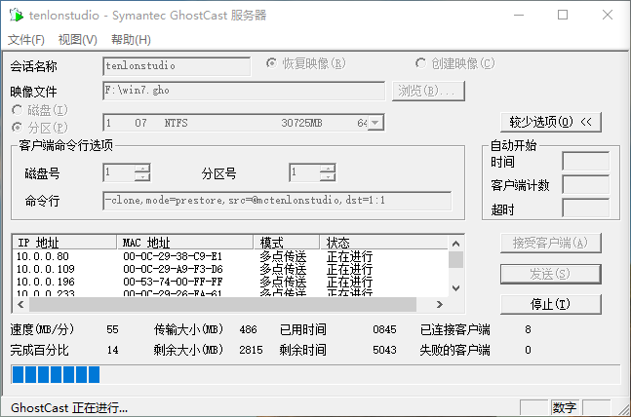
Task: Click the 停止(T) button
Action: 551,304
